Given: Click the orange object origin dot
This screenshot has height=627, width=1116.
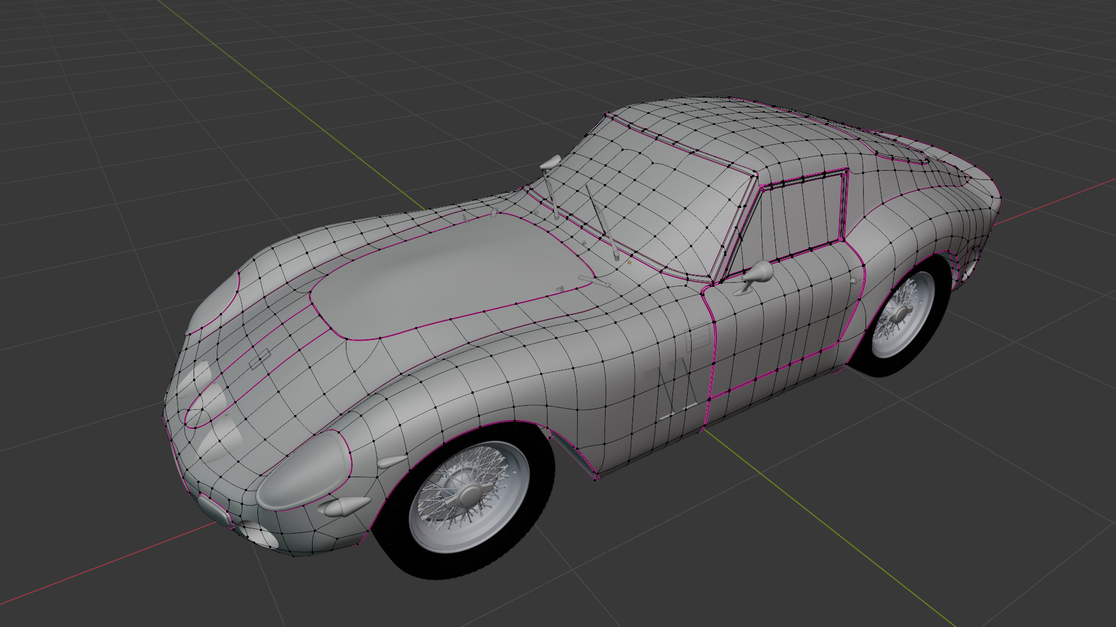Looking at the screenshot, I should (x=629, y=262).
